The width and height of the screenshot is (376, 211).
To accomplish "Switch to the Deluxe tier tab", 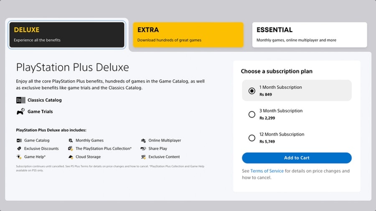I will [x=67, y=35].
